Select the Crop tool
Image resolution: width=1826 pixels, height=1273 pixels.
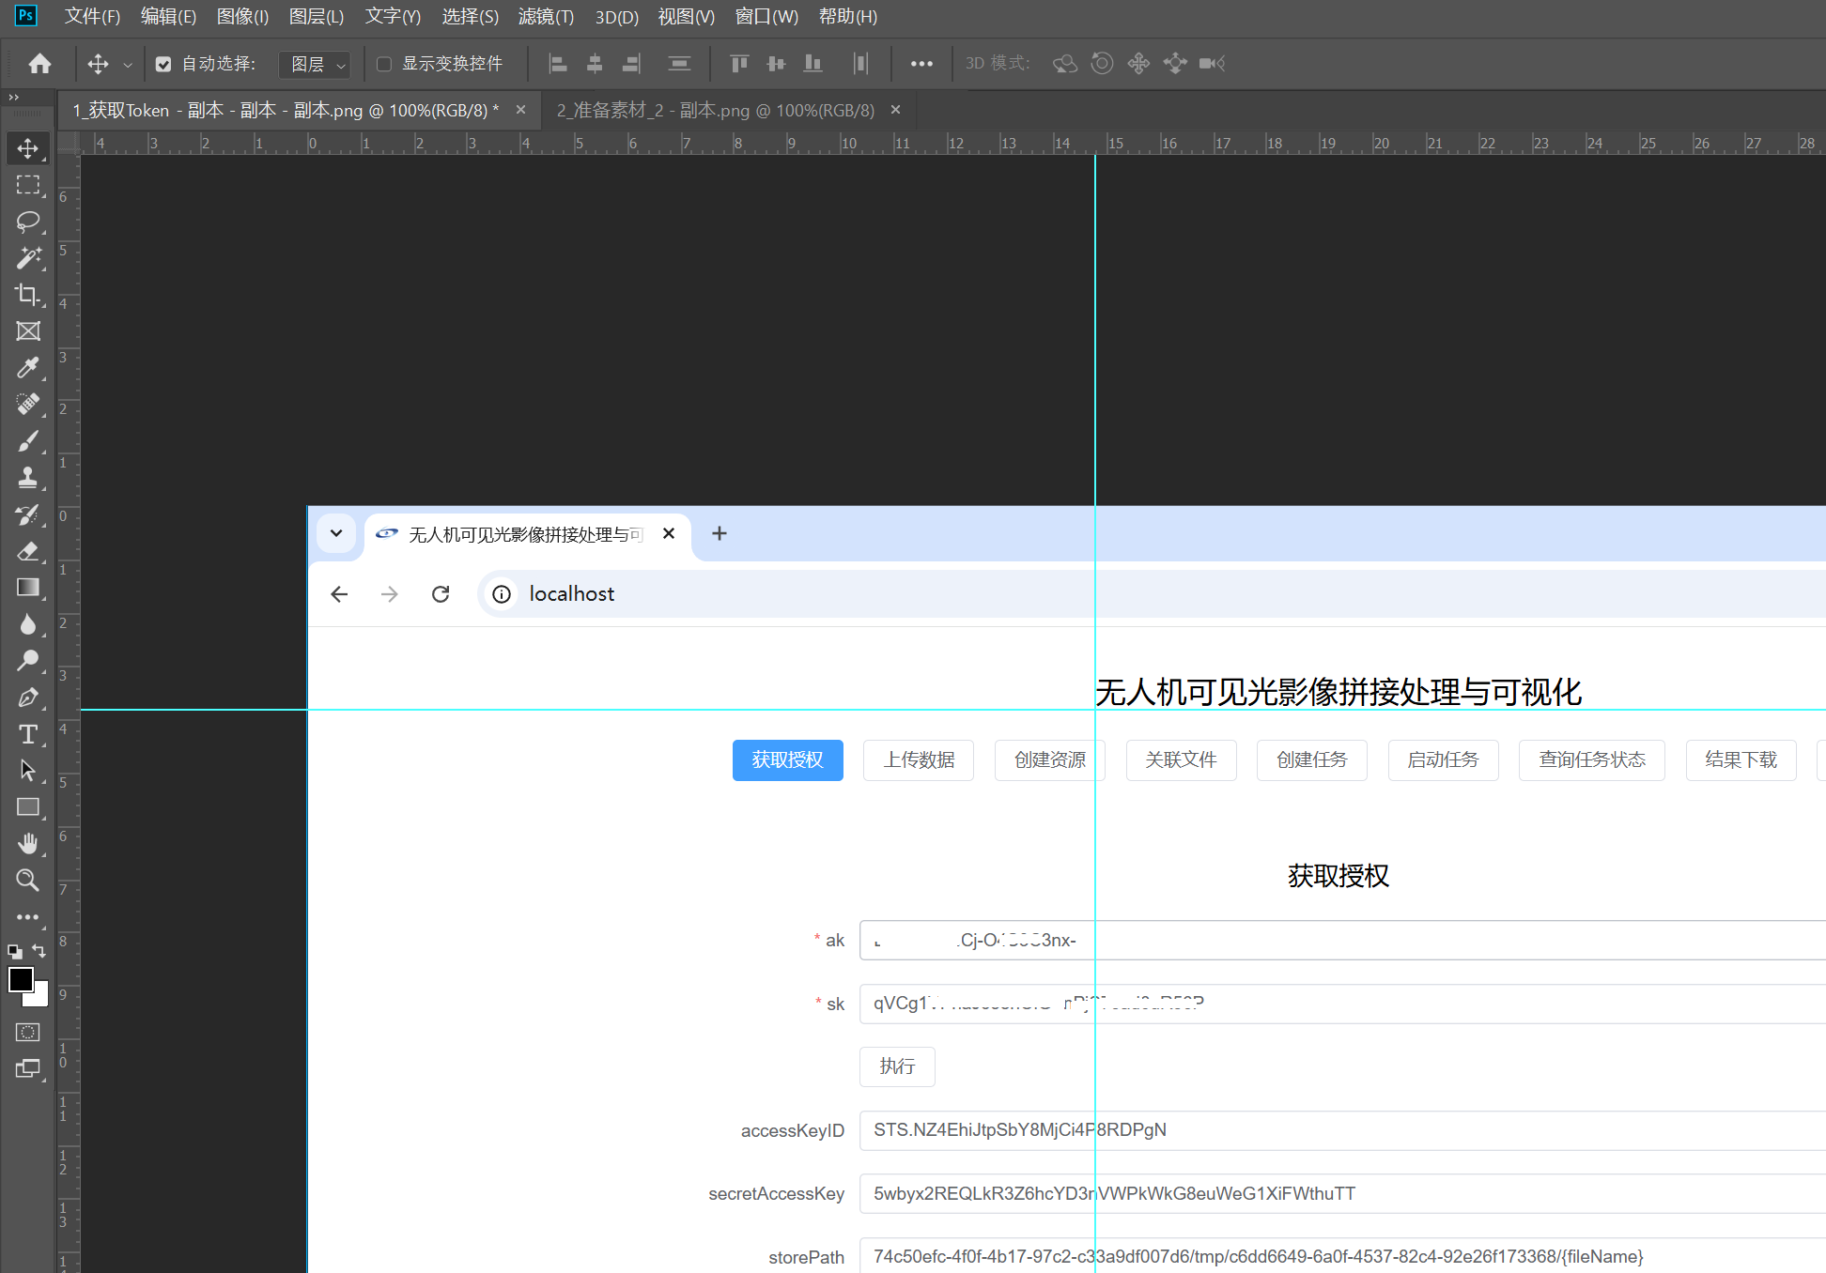tap(28, 295)
